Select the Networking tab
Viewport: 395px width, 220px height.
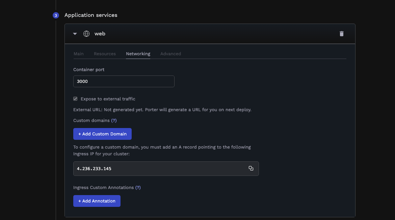pos(138,54)
